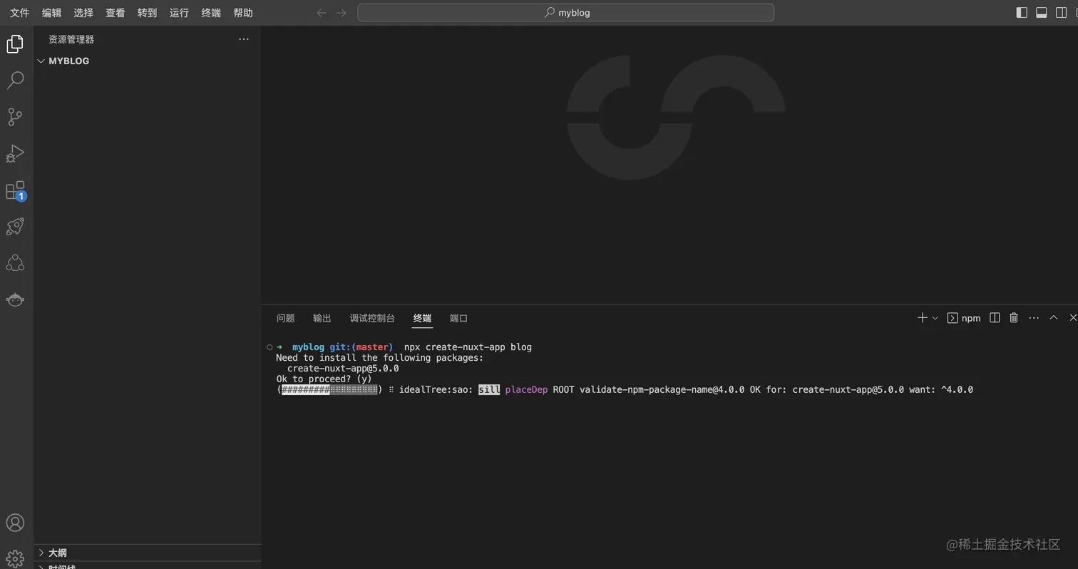The height and width of the screenshot is (569, 1078).
Task: Click 'Need to install the following packages' line
Action: [x=379, y=358]
